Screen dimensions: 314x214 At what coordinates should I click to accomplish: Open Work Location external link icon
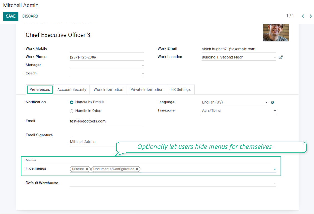point(281,57)
